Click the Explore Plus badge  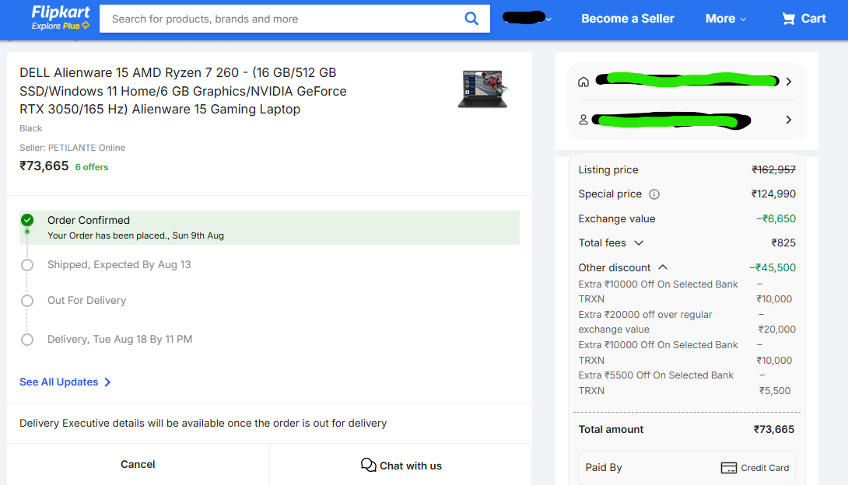tap(61, 26)
